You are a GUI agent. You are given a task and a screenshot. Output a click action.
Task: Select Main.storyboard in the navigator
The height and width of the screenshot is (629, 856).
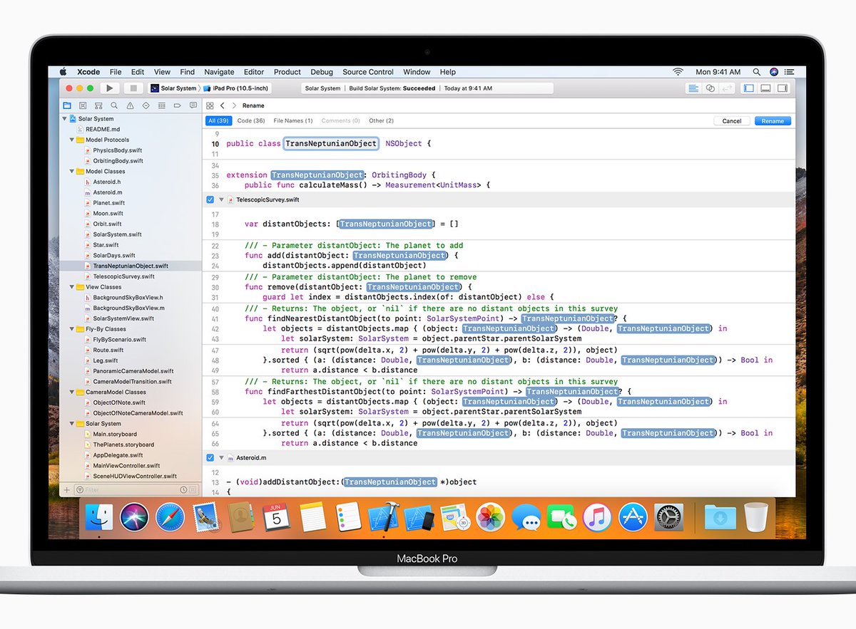(115, 434)
